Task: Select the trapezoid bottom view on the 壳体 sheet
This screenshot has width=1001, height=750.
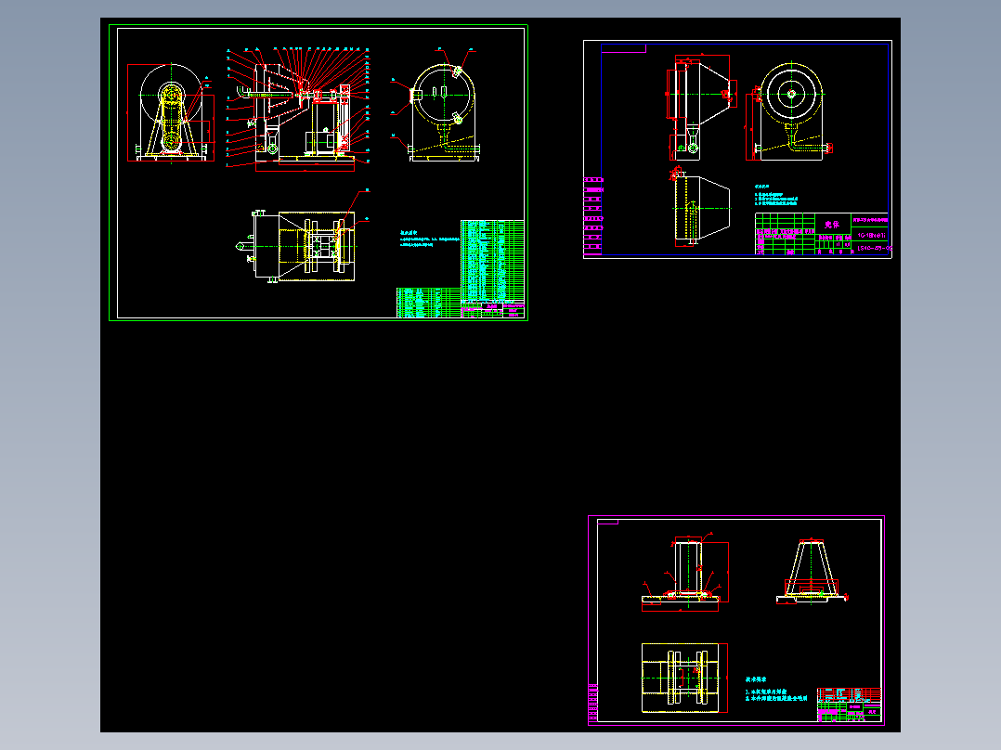Action: [701, 206]
